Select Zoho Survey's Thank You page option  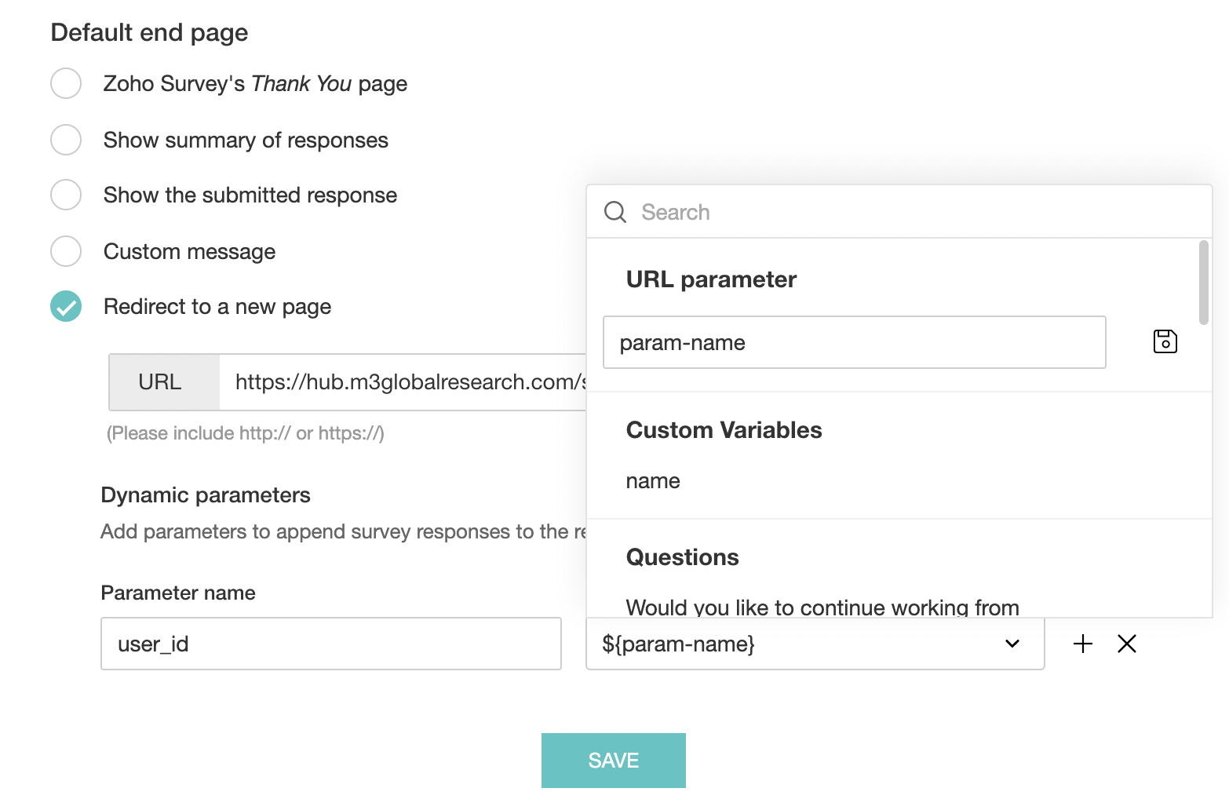coord(66,83)
